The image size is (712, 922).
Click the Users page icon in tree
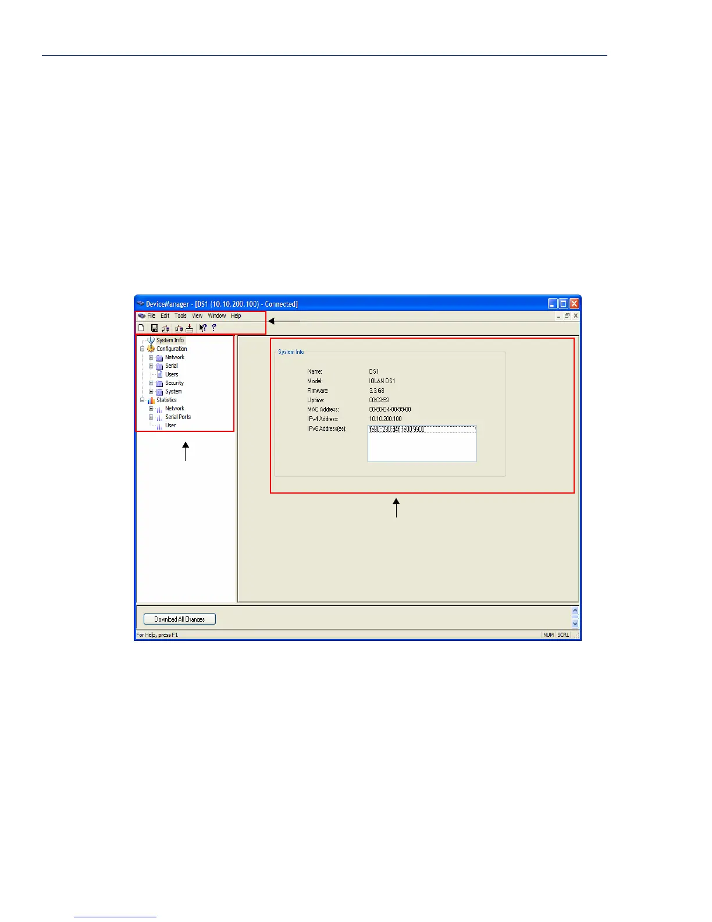[x=159, y=375]
